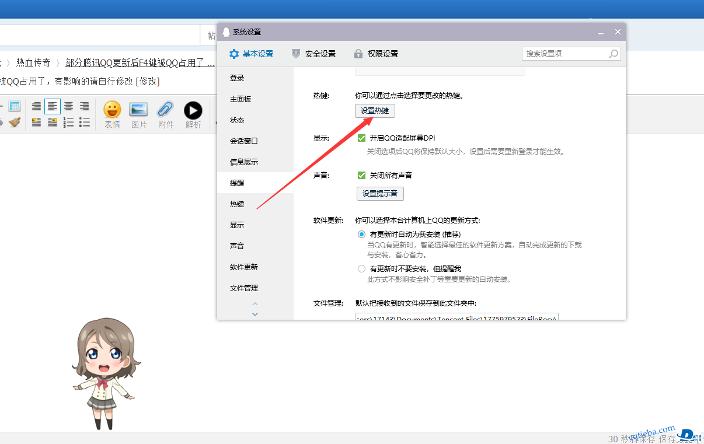Click the 解析 play icon
The height and width of the screenshot is (444, 704).
pyautogui.click(x=193, y=110)
